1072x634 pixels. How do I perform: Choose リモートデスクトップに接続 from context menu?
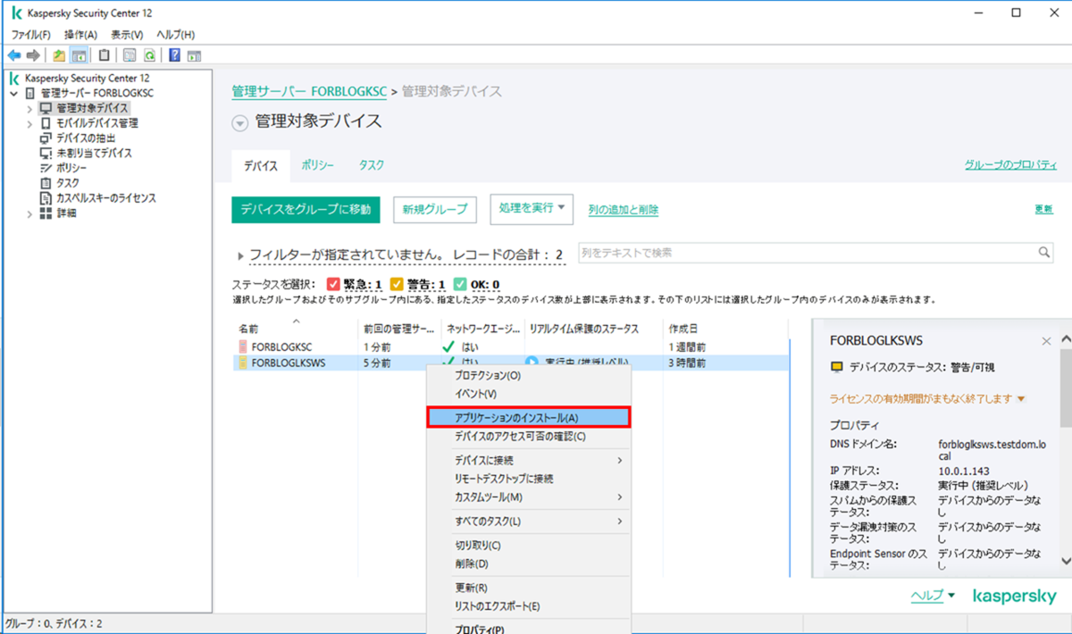point(530,479)
